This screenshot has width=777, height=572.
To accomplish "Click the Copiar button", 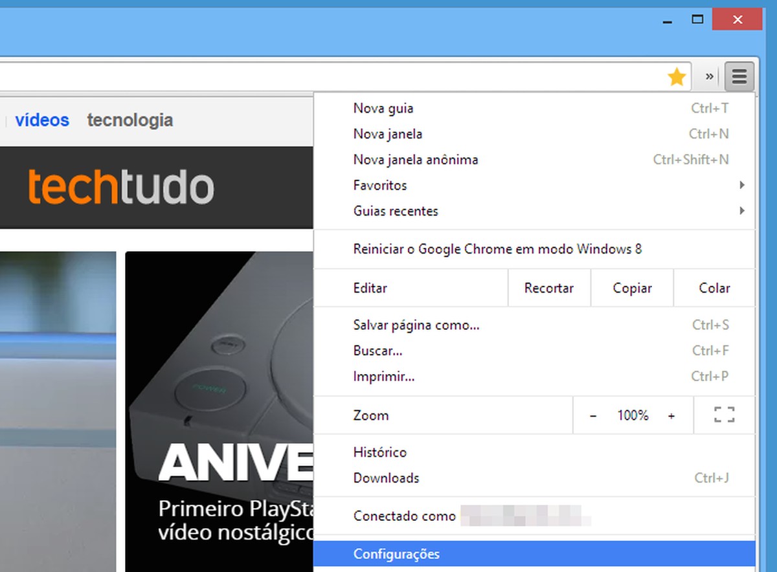I will click(x=632, y=288).
